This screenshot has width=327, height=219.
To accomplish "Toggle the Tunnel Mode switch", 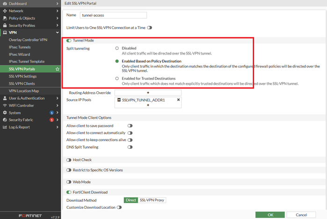I will pyautogui.click(x=69, y=41).
